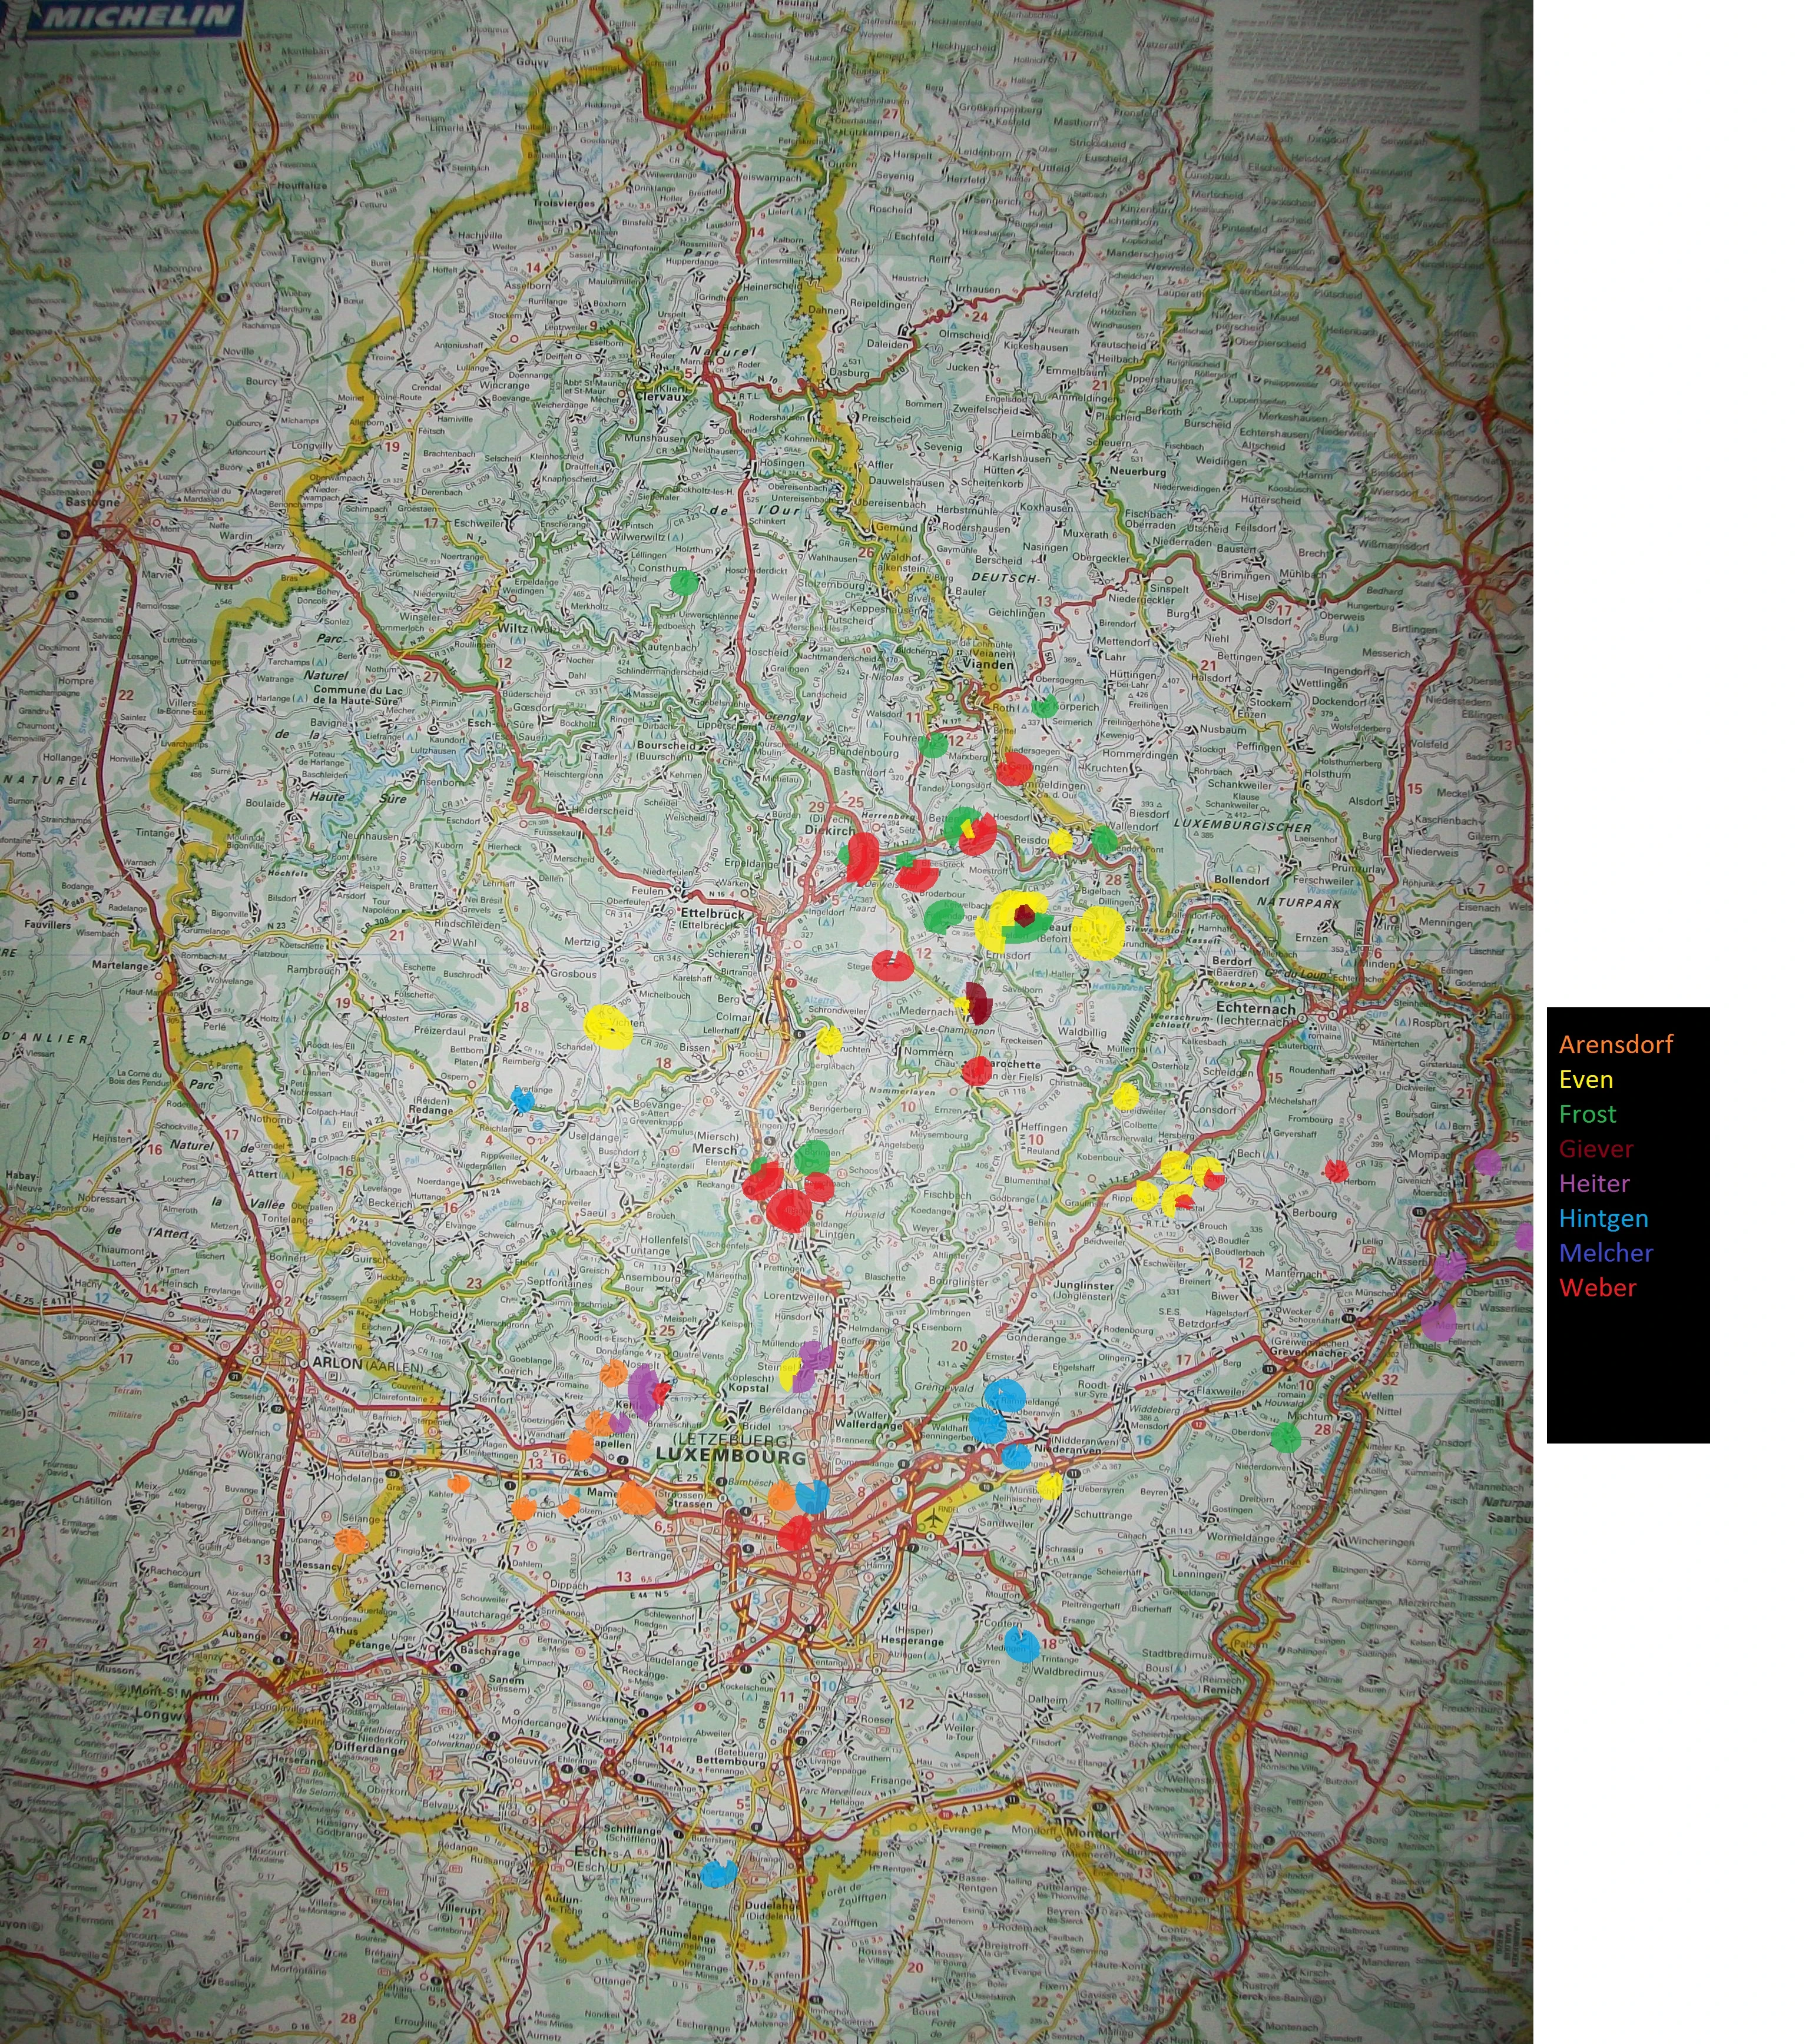
Task: Click the orange dot near Selange
Action: tap(349, 1541)
